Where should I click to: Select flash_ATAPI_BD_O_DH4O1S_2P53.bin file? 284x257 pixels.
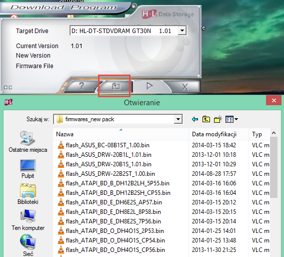115,231
